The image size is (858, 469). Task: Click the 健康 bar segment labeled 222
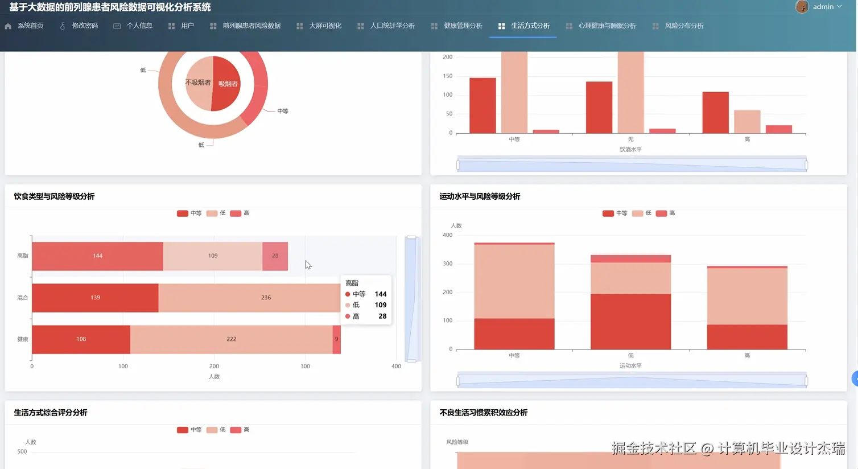[232, 339]
